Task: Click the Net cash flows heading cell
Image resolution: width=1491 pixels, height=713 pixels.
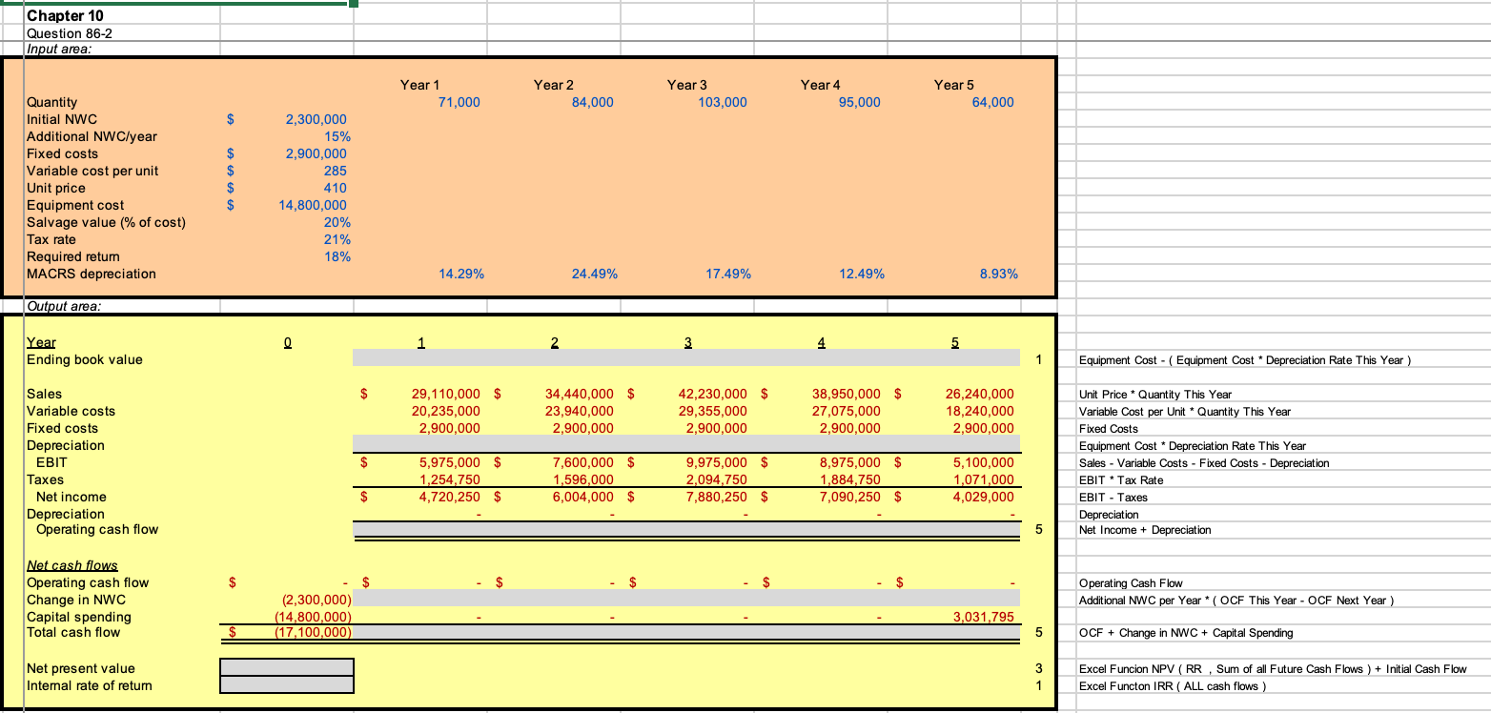Action: (x=73, y=565)
